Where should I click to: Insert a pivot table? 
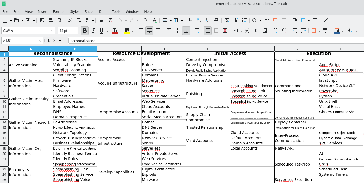pyautogui.click(x=244, y=20)
